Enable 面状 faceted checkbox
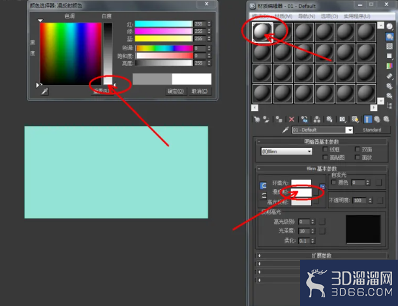Screen dimensions: 398x306 pyautogui.click(x=358, y=158)
